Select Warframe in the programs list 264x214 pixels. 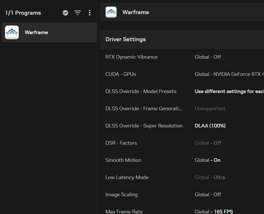[49, 32]
